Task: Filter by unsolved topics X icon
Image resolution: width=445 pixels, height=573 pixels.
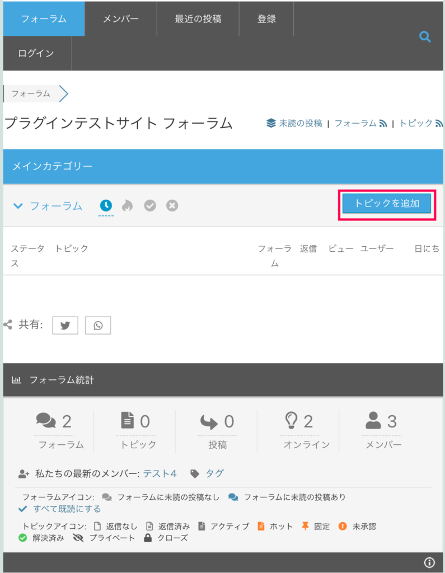Action: 172,205
